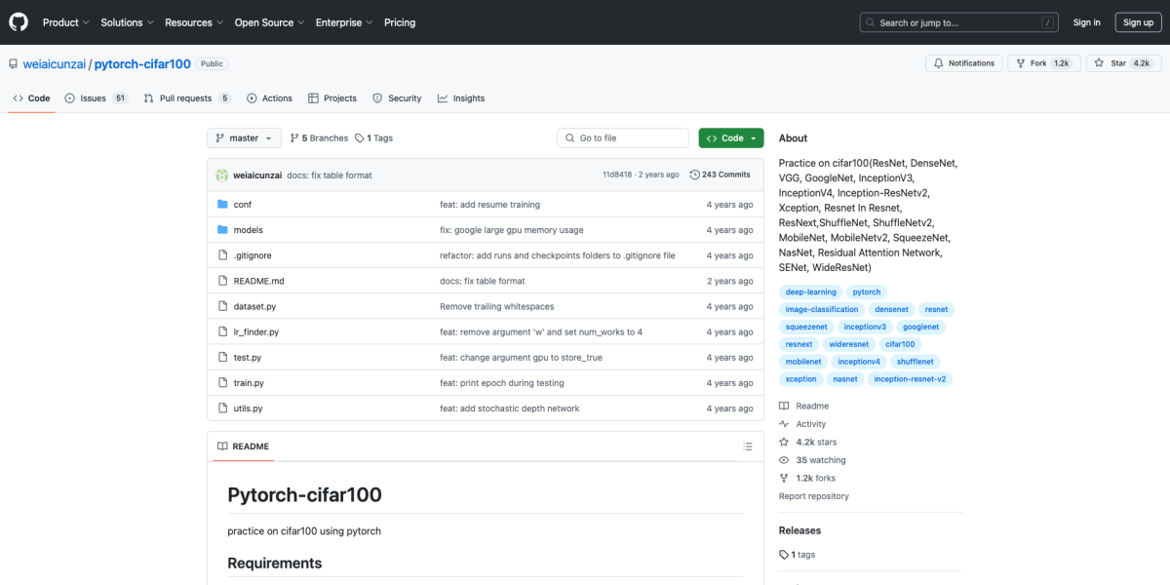Image resolution: width=1170 pixels, height=585 pixels.
Task: Open the README outline list icon
Action: [x=748, y=447]
